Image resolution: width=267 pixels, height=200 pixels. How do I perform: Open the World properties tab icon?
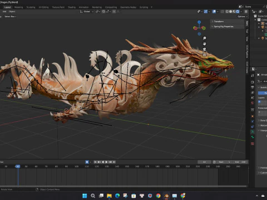pos(253,103)
